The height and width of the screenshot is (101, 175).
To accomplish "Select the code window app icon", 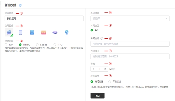I will [x=44, y=33].
